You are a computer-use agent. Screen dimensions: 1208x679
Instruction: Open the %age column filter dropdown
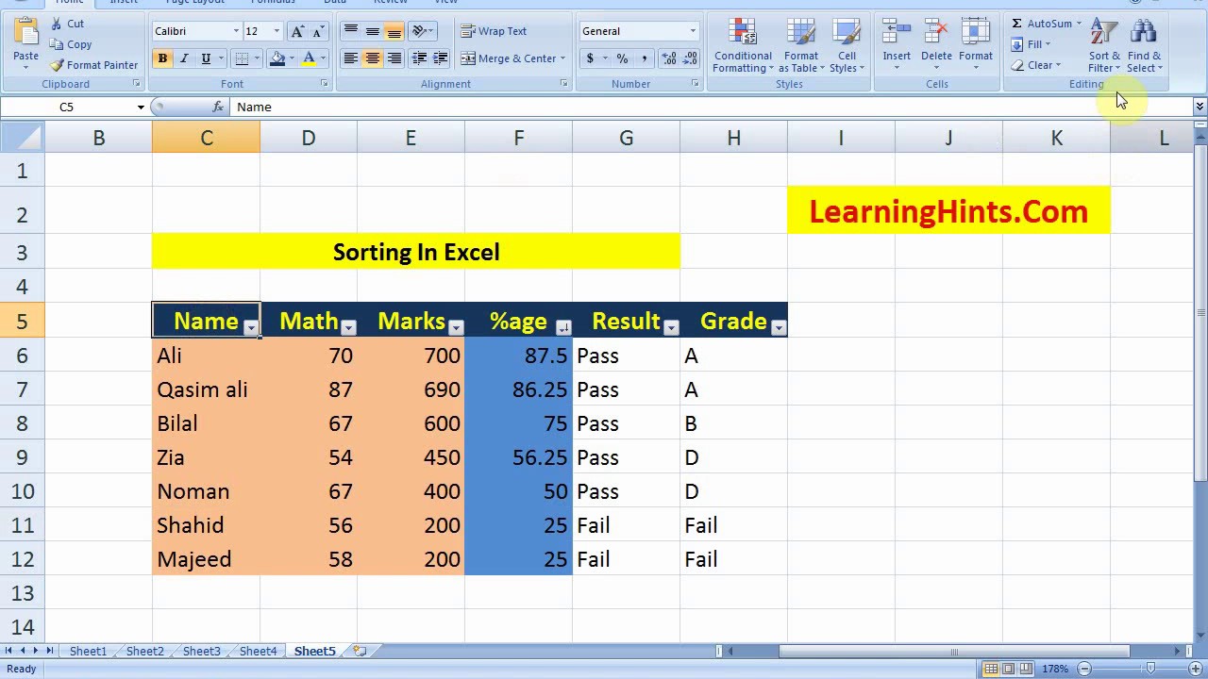tap(563, 327)
